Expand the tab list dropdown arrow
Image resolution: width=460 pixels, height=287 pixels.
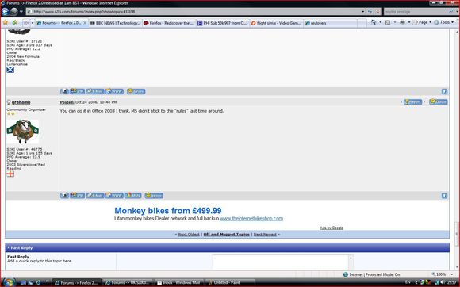33,23
